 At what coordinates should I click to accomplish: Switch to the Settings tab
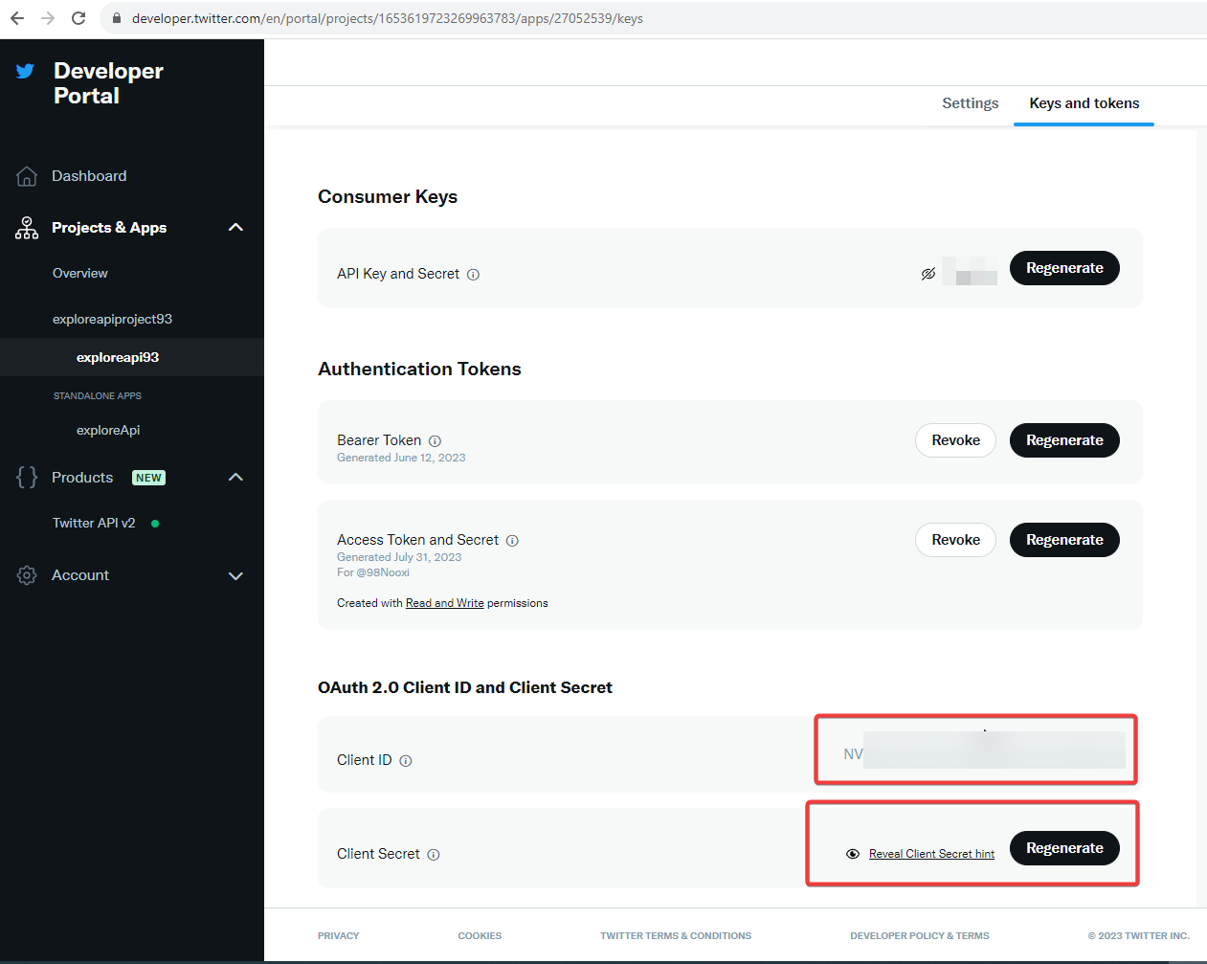pos(970,103)
